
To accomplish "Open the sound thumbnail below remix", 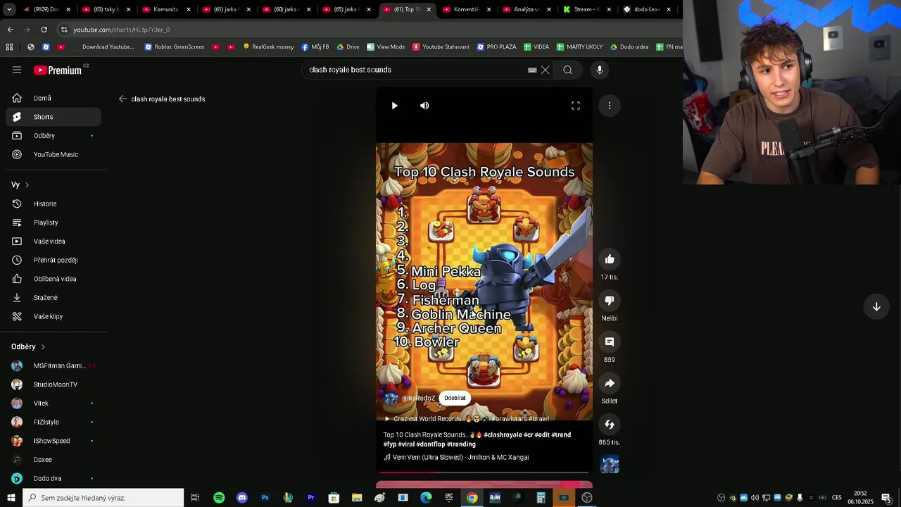I will [x=610, y=464].
